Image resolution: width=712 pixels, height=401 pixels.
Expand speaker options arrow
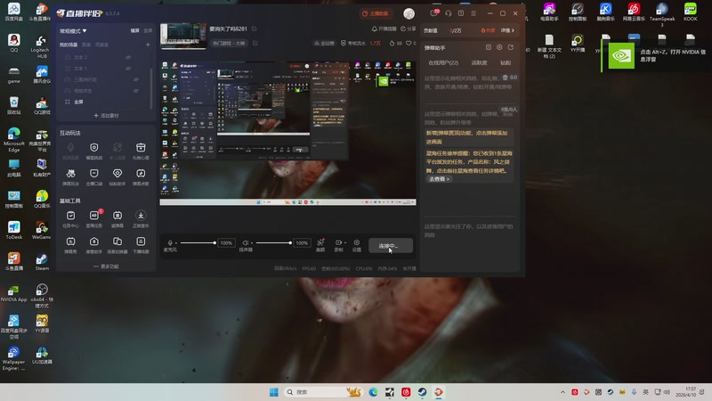pyautogui.click(x=252, y=242)
